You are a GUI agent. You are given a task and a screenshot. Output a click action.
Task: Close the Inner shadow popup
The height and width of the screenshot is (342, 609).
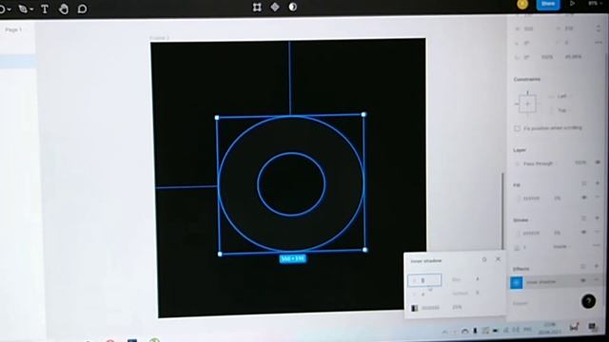(x=499, y=259)
